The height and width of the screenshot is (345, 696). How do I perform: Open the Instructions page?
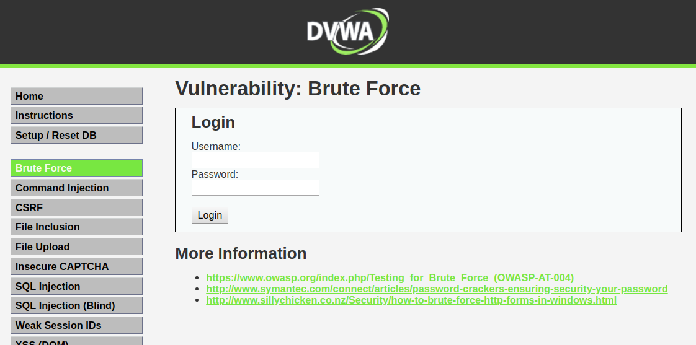(x=76, y=115)
